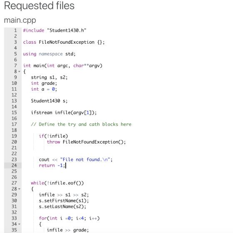Click 'class FileNotFoundException {};' text
Screen dimensions: 233x233
(x=64, y=42)
